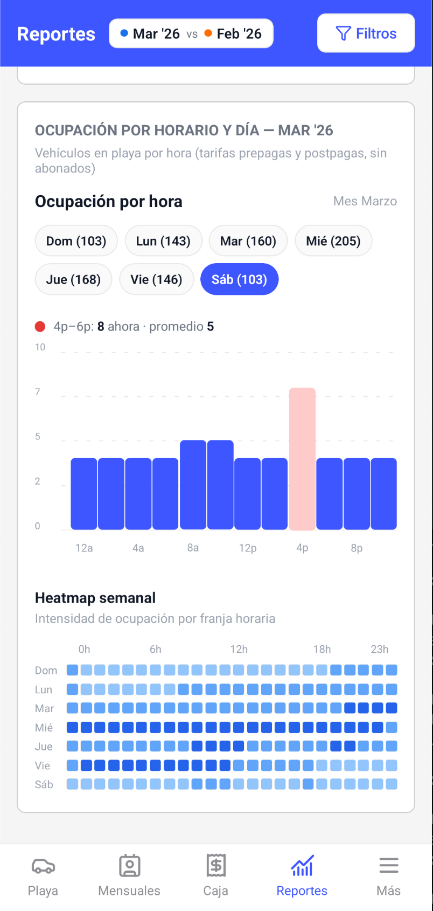Open Mensuales badge icon in bottom nav
Image resolution: width=433 pixels, height=911 pixels.
point(129,866)
